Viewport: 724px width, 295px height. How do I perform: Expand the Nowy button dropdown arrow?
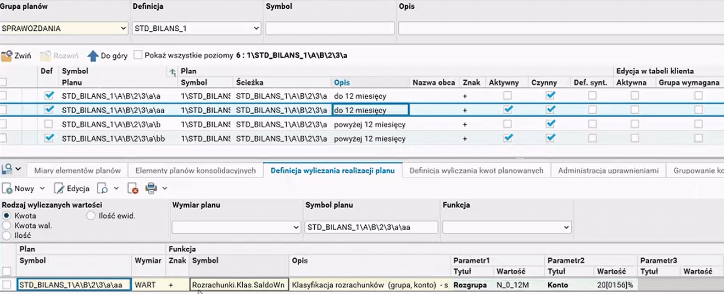[42, 188]
